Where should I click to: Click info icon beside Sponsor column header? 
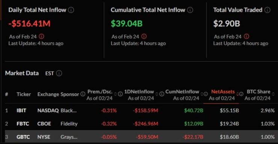(x=83, y=94)
